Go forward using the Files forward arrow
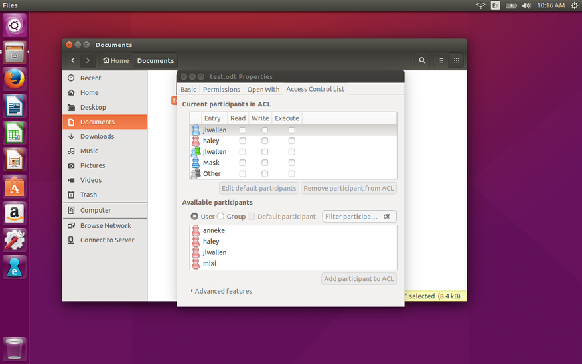The height and width of the screenshot is (364, 582). pyautogui.click(x=88, y=60)
